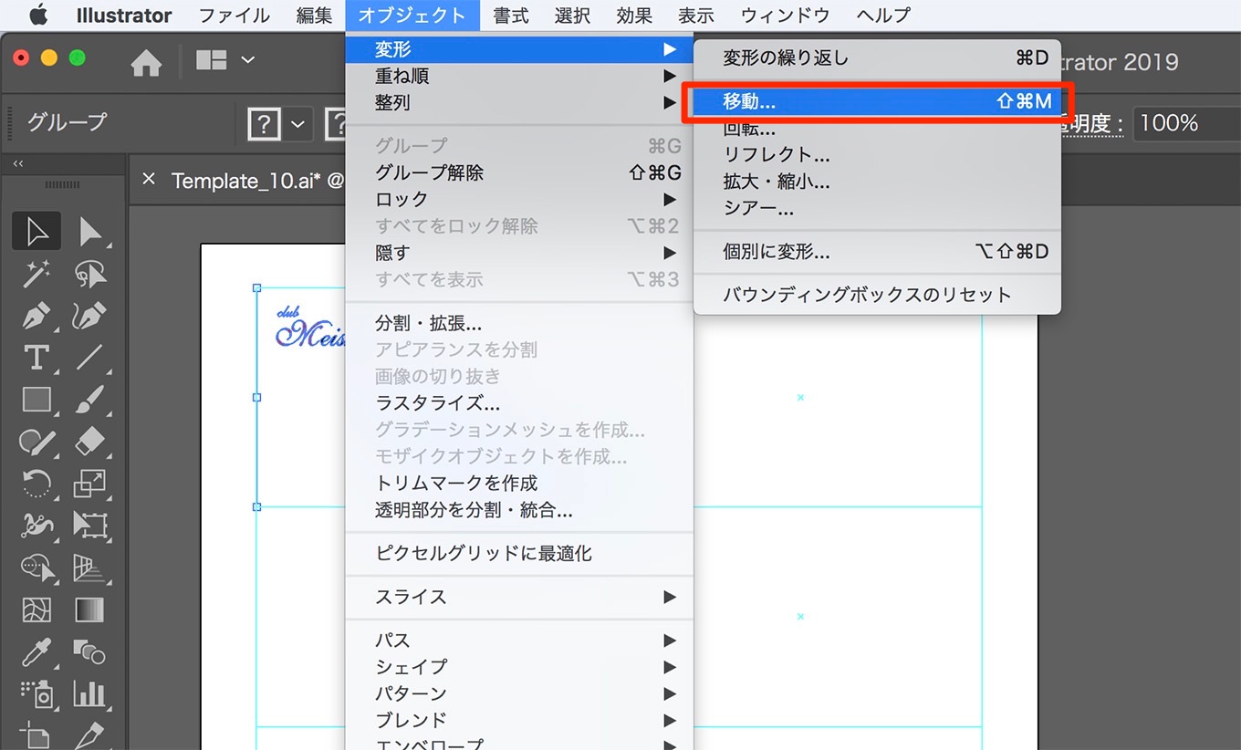Open the 書式 menu
The image size is (1241, 750).
[510, 16]
